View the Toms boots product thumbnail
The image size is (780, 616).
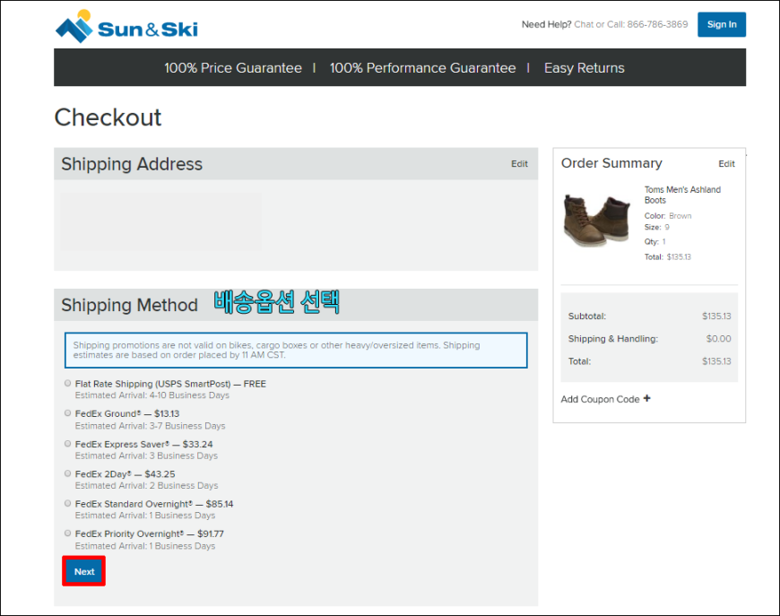(x=597, y=220)
